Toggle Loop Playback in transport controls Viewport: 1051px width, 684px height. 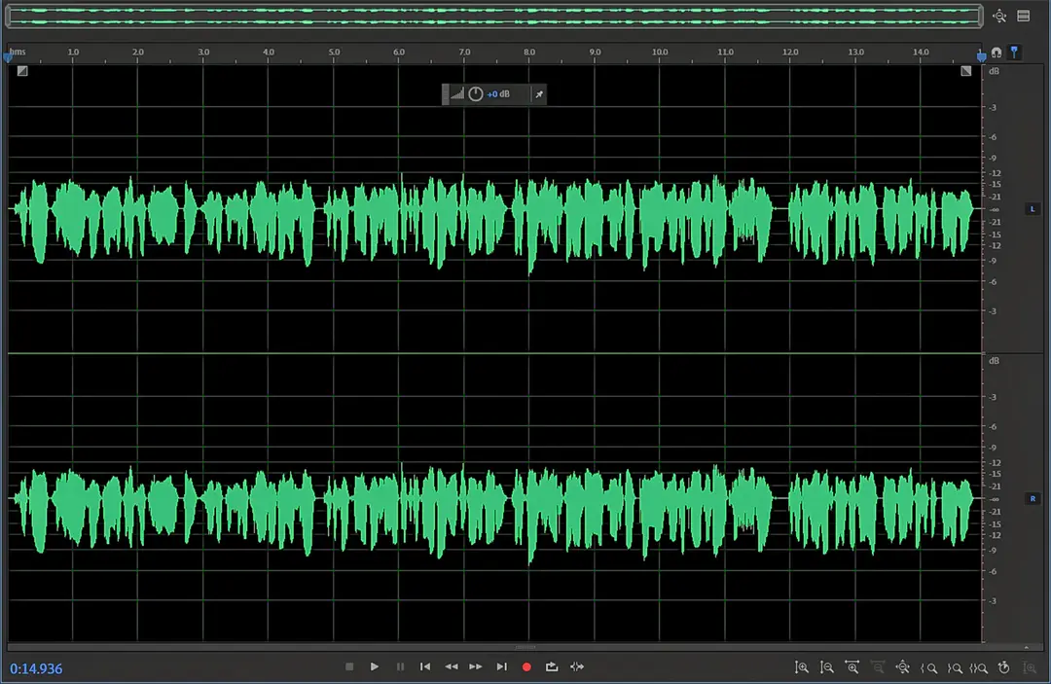click(x=552, y=666)
